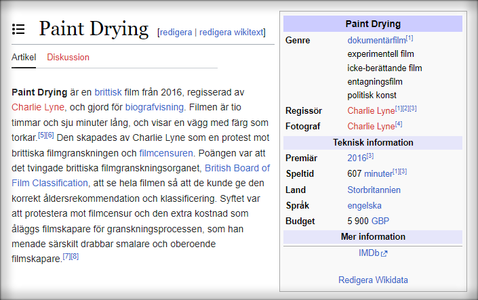
Task: Open redigera wikitext link
Action: [231, 32]
